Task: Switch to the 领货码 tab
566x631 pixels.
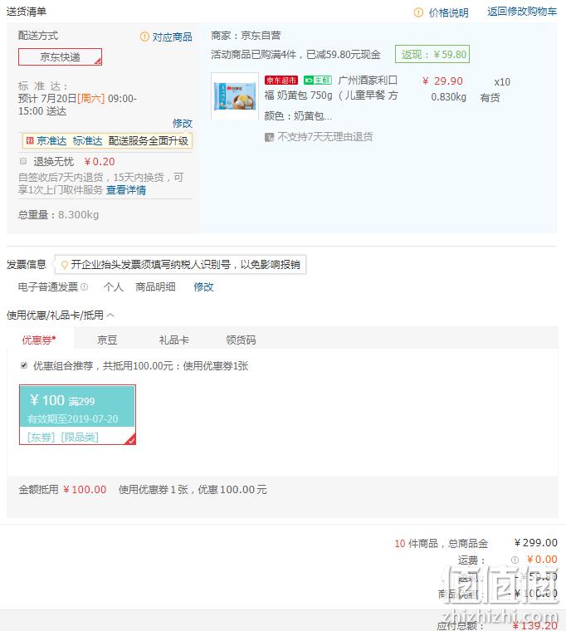Action: coord(241,340)
